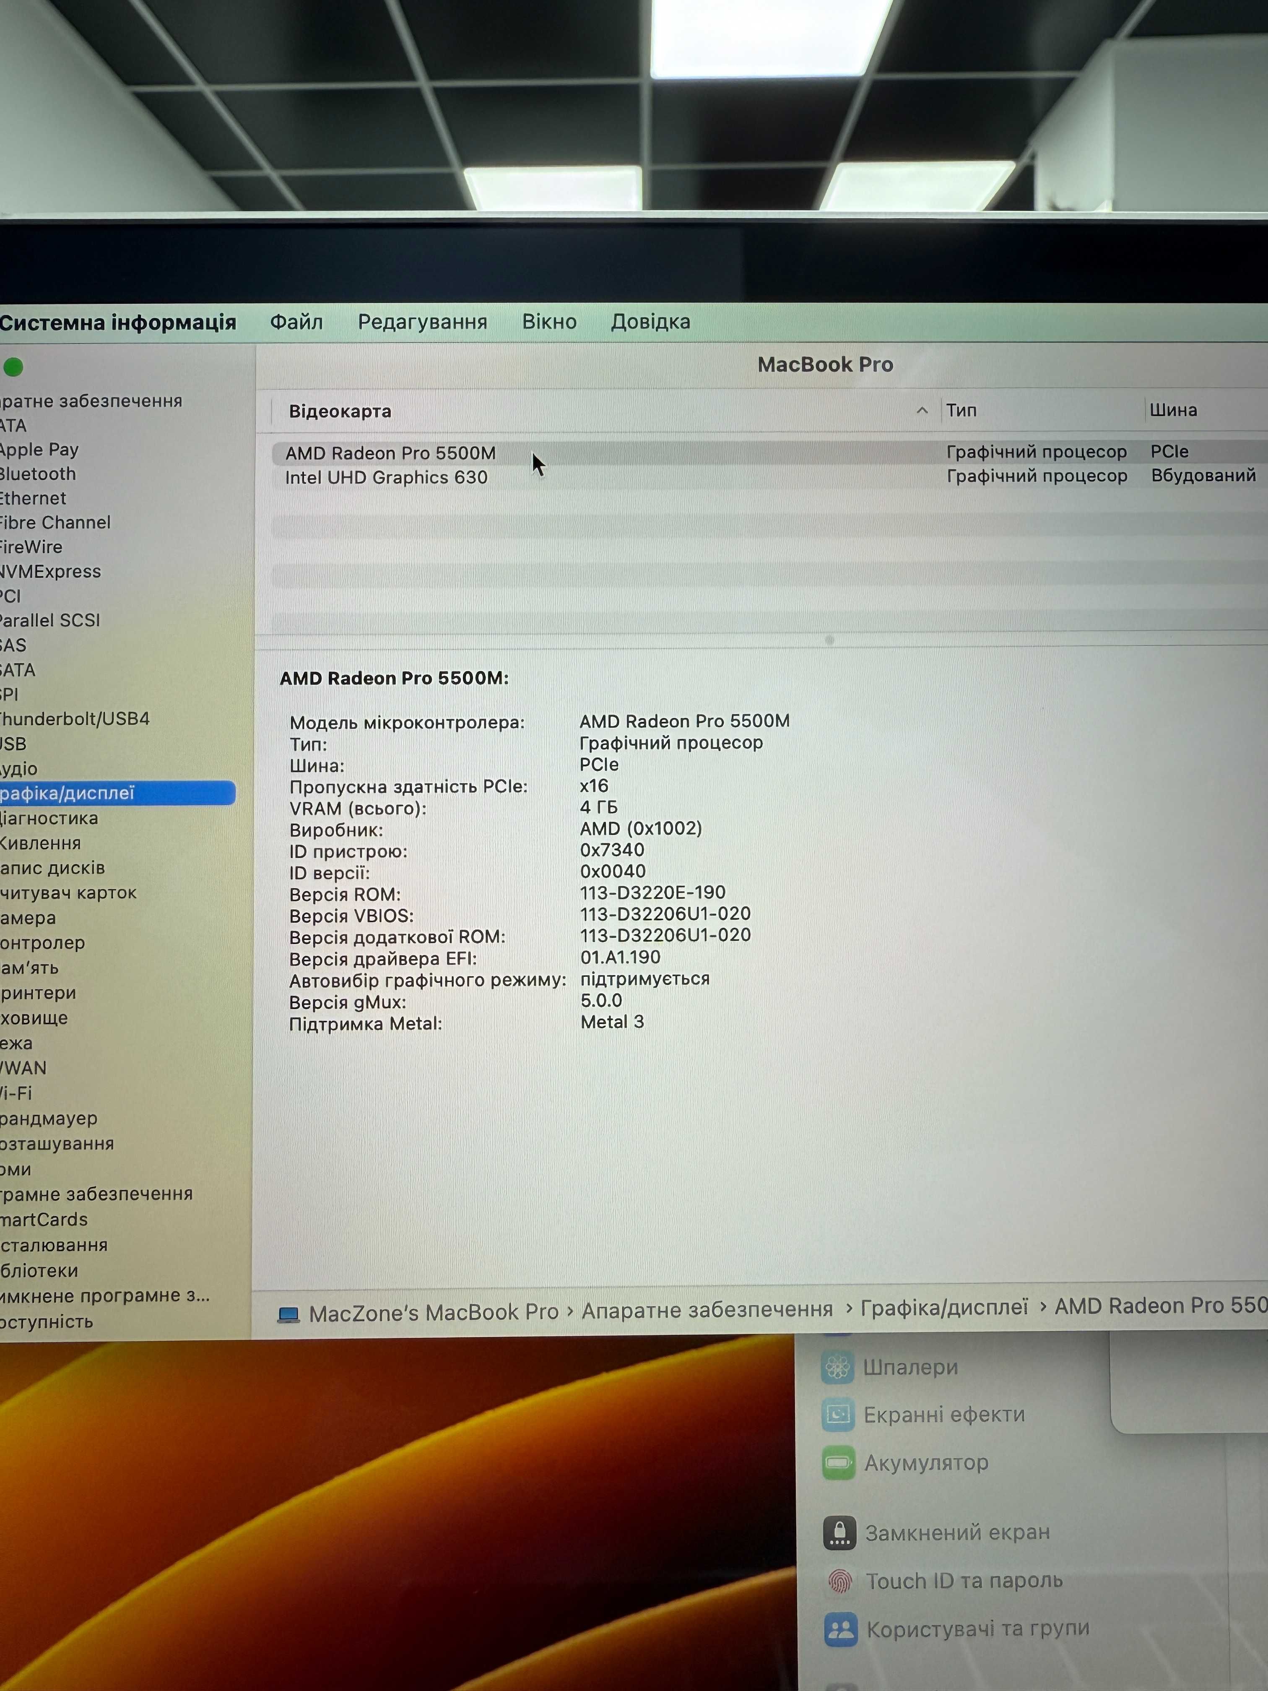Select SmartCards in the sidebar

pyautogui.click(x=44, y=1220)
